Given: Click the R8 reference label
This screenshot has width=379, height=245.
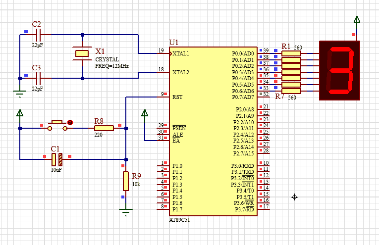Looking at the screenshot, I should (x=99, y=121).
